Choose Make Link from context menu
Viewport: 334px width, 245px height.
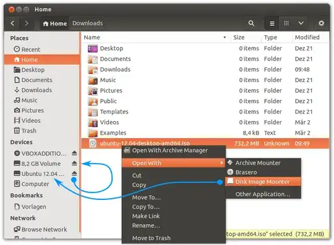click(174, 216)
